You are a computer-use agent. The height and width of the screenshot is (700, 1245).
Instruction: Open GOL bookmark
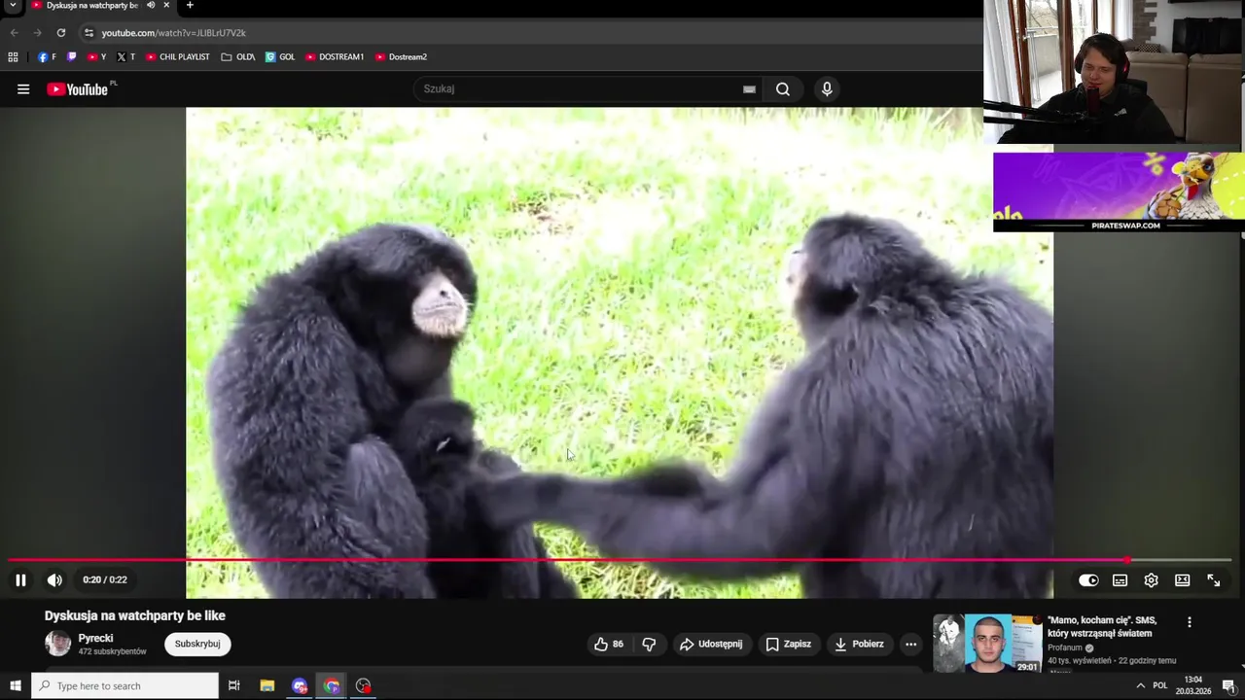pos(280,57)
